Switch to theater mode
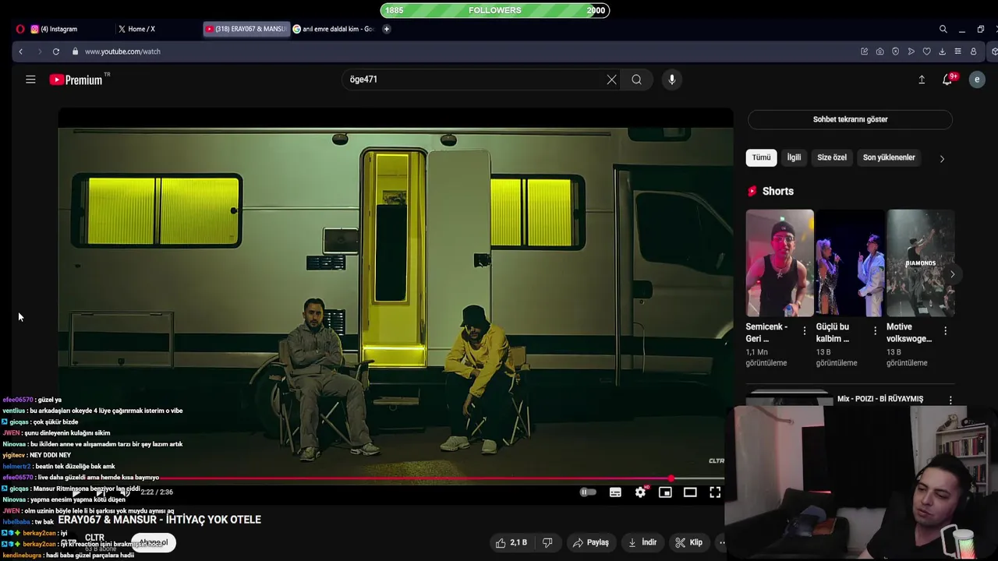998x561 pixels. (690, 492)
